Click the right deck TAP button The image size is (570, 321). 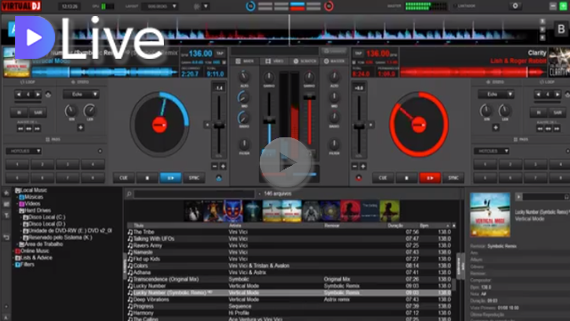(358, 53)
